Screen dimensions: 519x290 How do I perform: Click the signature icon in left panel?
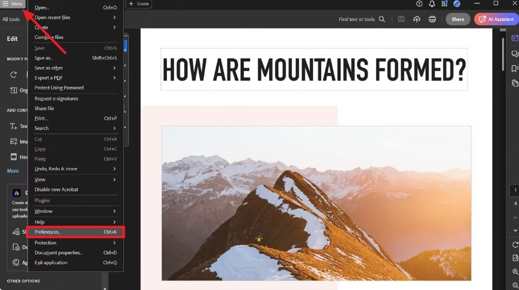click(16, 231)
